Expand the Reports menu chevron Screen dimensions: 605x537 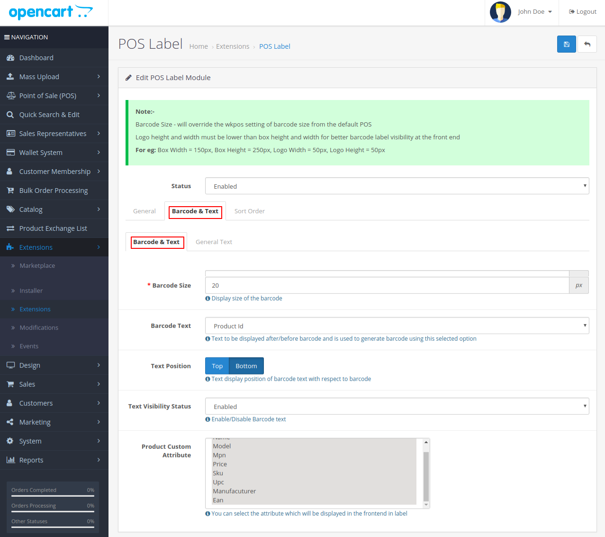[99, 460]
